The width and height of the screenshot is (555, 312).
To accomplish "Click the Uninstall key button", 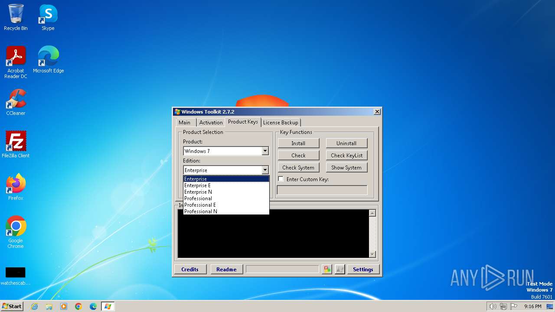I will point(346,143).
